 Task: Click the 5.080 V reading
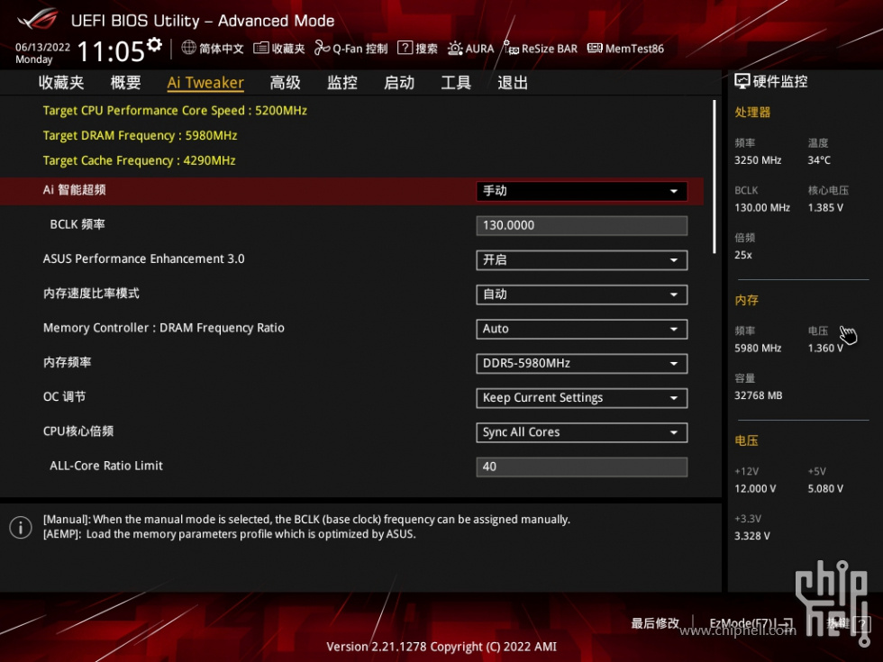pos(825,488)
